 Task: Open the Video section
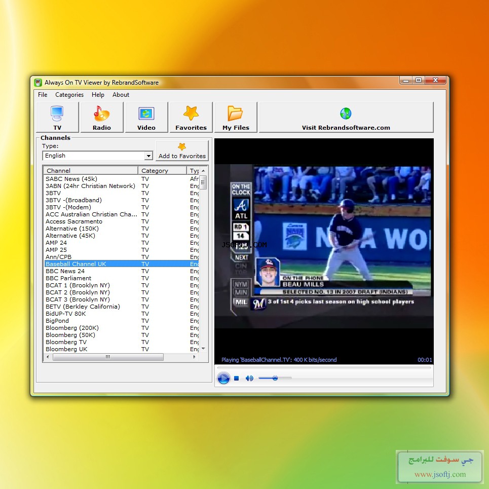(x=146, y=117)
